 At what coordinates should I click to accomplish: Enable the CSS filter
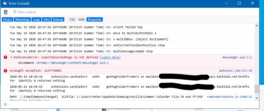[72, 20]
